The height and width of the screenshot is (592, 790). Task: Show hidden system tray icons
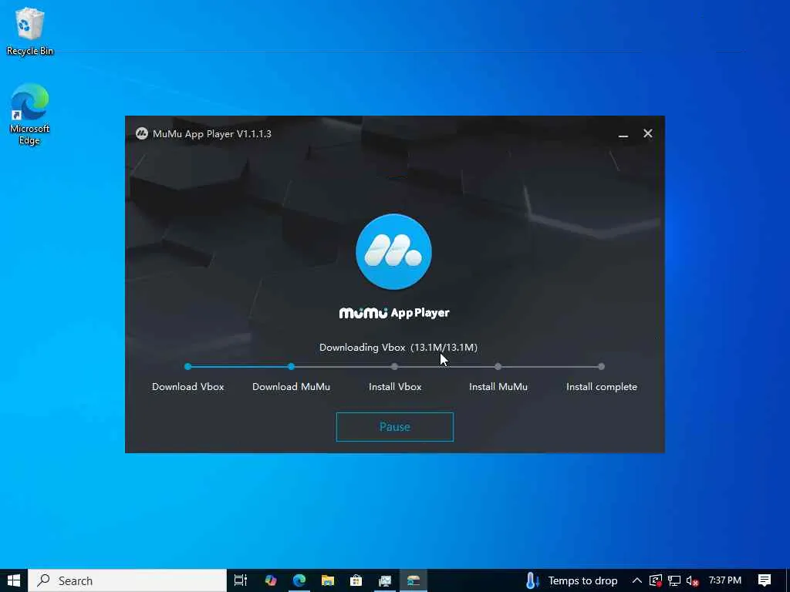(636, 580)
